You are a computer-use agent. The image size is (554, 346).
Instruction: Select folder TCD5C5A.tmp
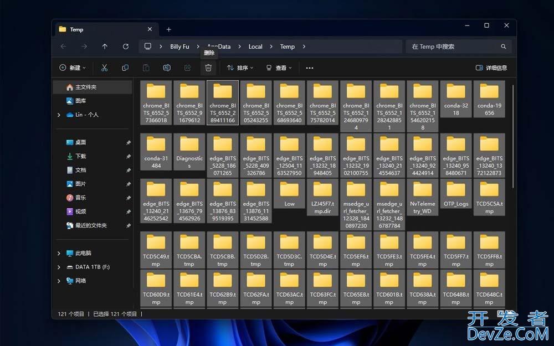489,198
